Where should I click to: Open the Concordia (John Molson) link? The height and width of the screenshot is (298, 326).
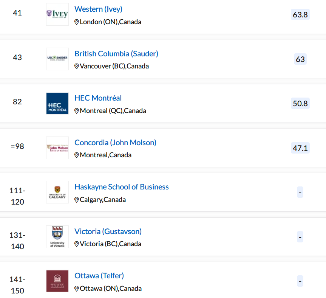[115, 143]
